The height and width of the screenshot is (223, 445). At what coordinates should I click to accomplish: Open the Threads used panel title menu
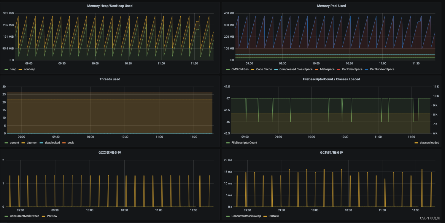click(x=110, y=79)
